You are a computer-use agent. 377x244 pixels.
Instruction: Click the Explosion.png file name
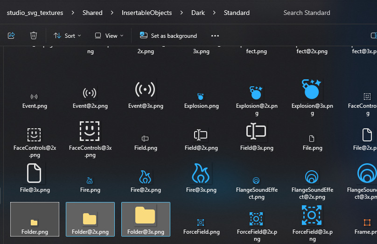pyautogui.click(x=202, y=106)
